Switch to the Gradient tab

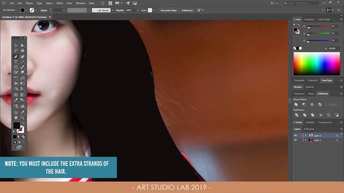click(x=310, y=122)
